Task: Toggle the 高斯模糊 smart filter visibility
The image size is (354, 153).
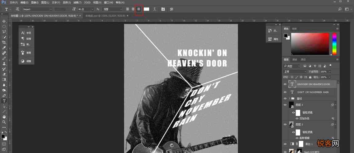Action: tap(297, 138)
